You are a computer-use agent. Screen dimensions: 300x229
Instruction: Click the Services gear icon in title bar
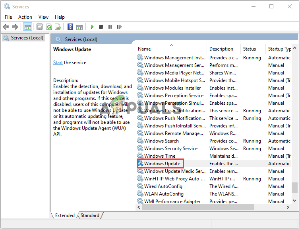pos(7,6)
